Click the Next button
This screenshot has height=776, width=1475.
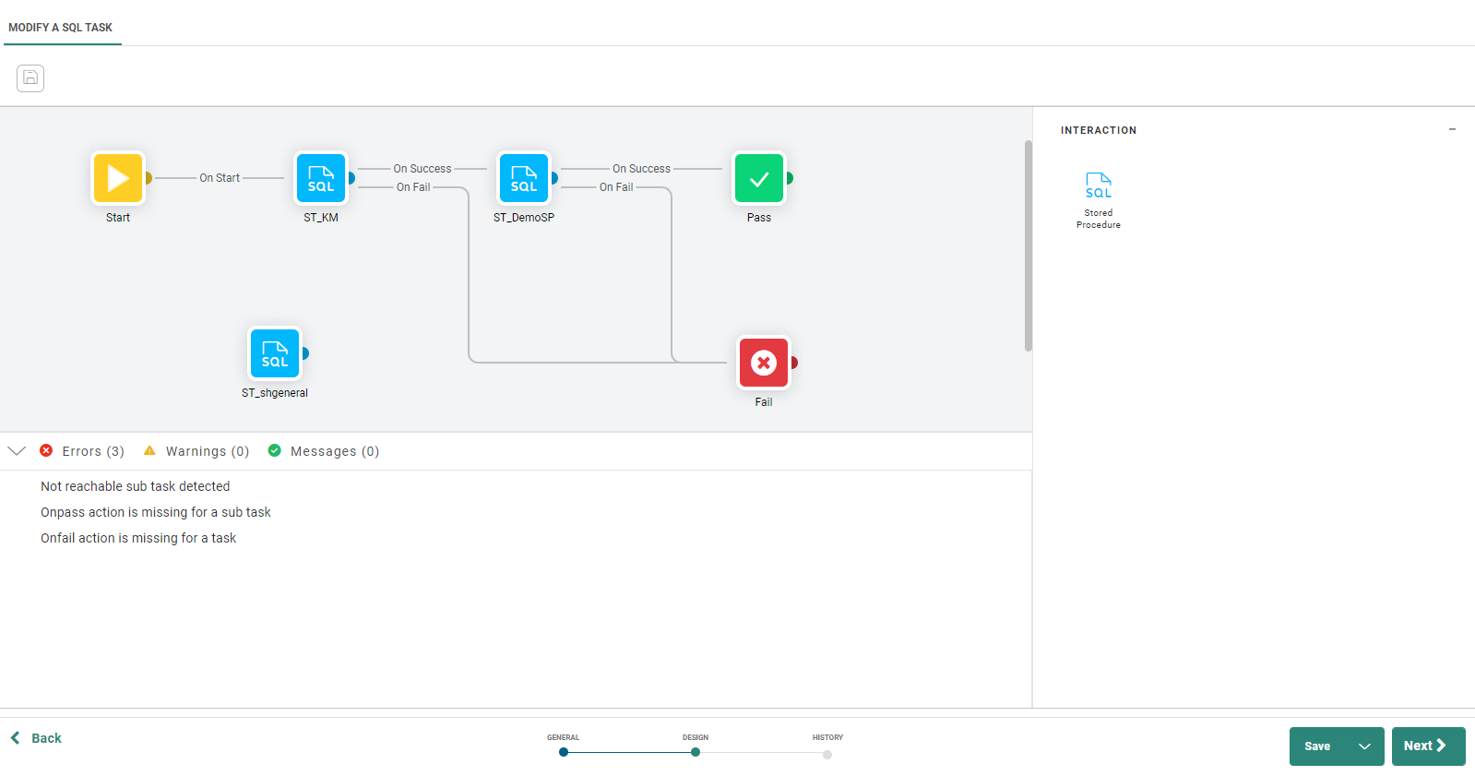[x=1427, y=746]
